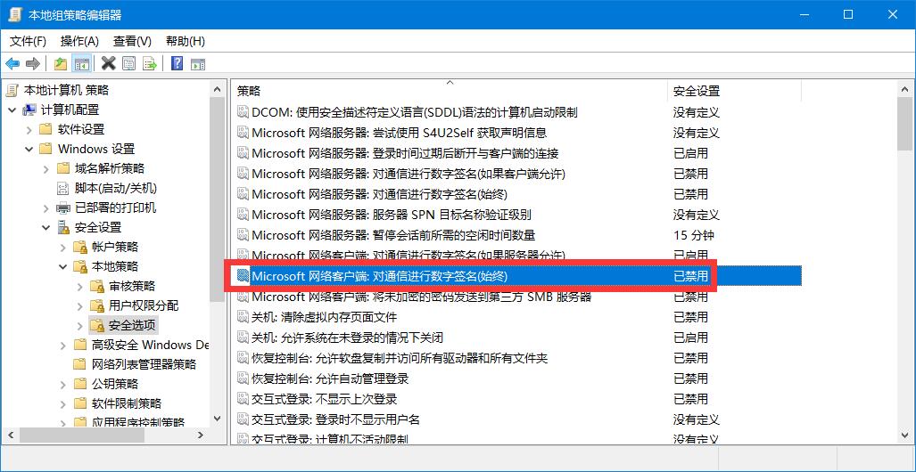The height and width of the screenshot is (472, 916).
Task: Click the policy list scrollbar down arrow
Action: point(904,435)
